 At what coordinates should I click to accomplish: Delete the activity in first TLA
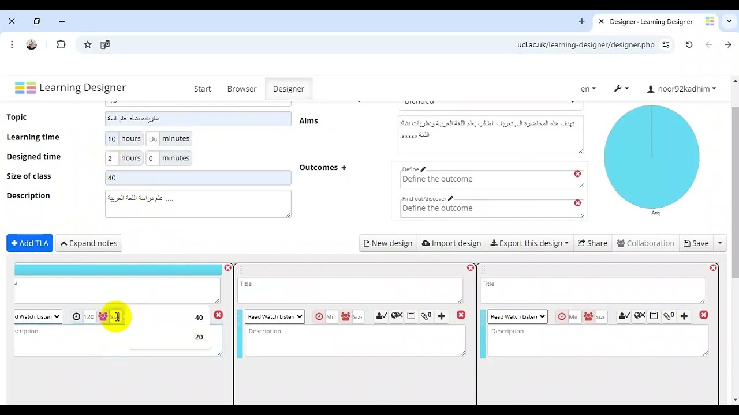[218, 315]
